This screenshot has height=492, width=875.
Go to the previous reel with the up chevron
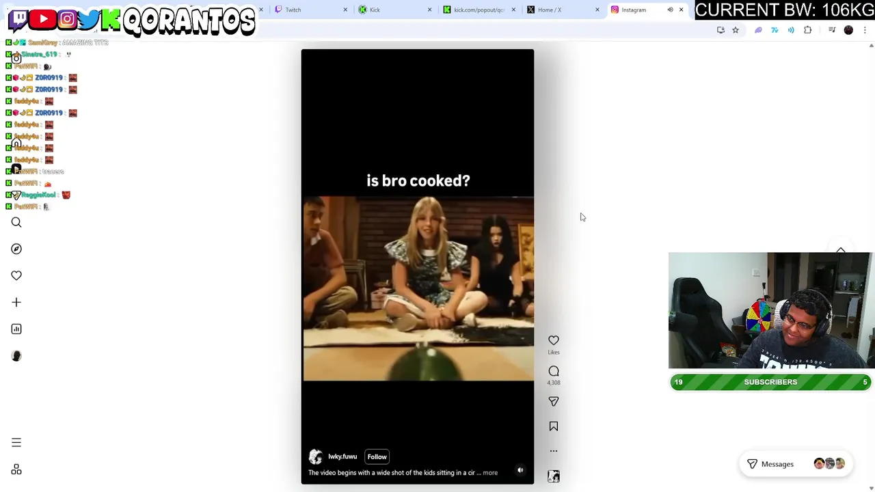point(841,250)
